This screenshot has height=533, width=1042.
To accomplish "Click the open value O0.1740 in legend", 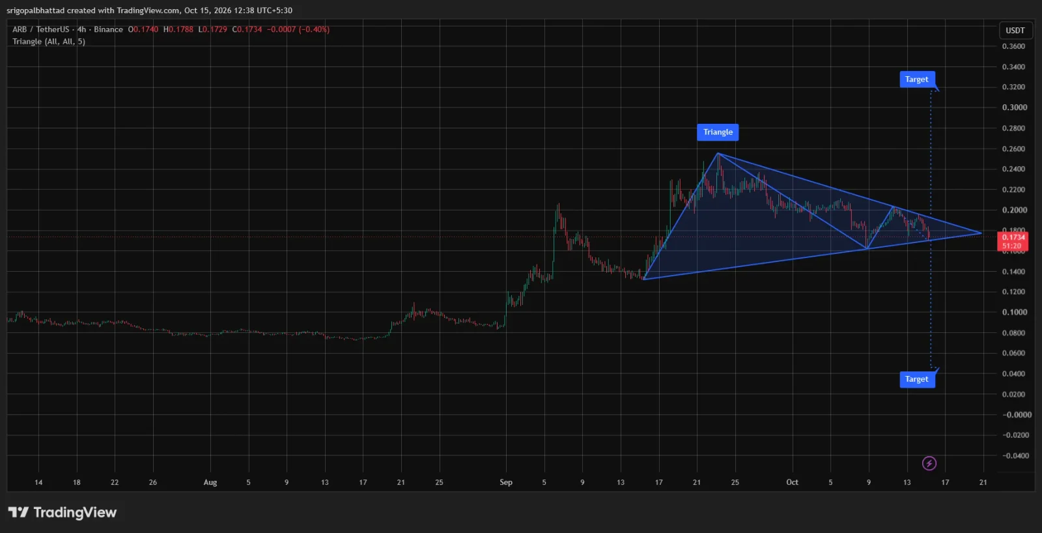I will pos(143,29).
